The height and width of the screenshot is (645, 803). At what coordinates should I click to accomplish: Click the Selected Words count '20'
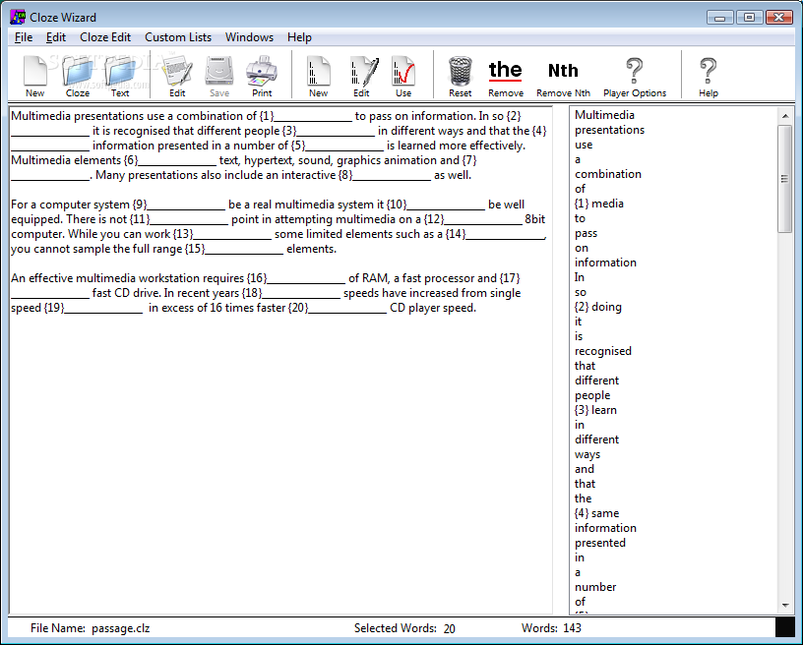449,628
